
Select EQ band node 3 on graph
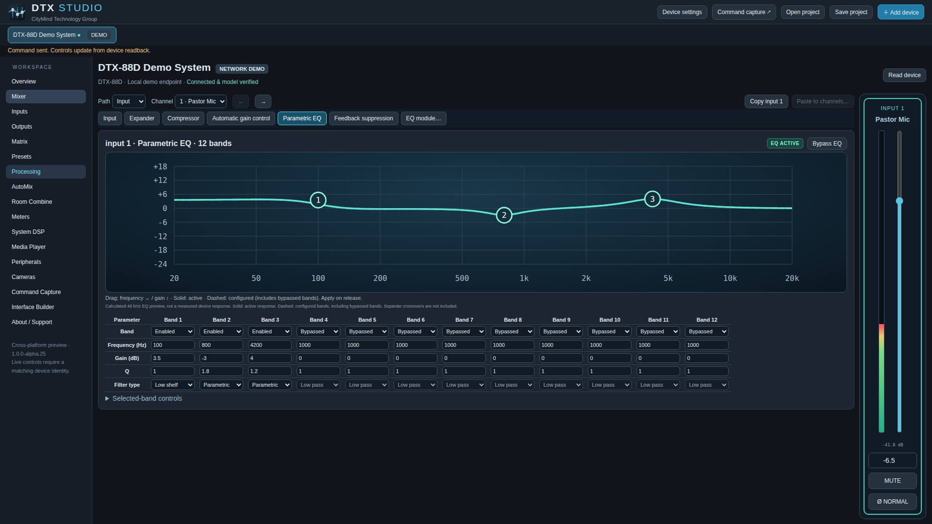[652, 199]
